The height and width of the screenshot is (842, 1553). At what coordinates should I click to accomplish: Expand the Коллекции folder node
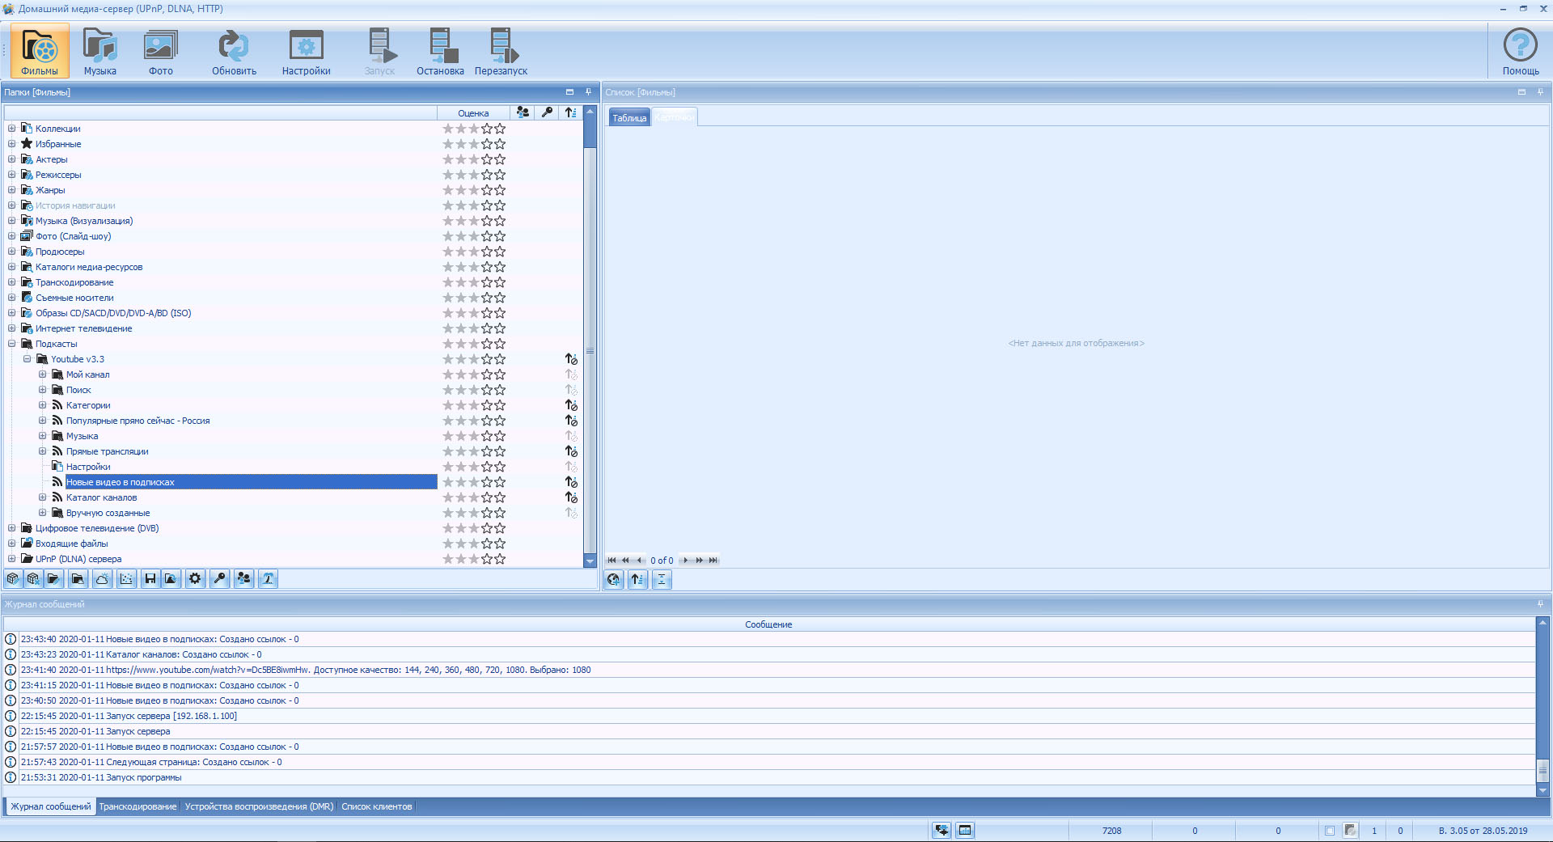coord(12,129)
